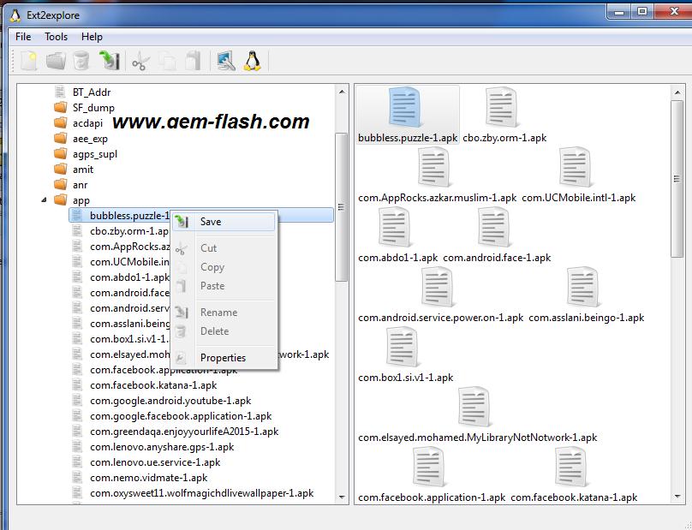Click the Ext2explore penguin title icon
This screenshot has width=692, height=530.
(15, 15)
